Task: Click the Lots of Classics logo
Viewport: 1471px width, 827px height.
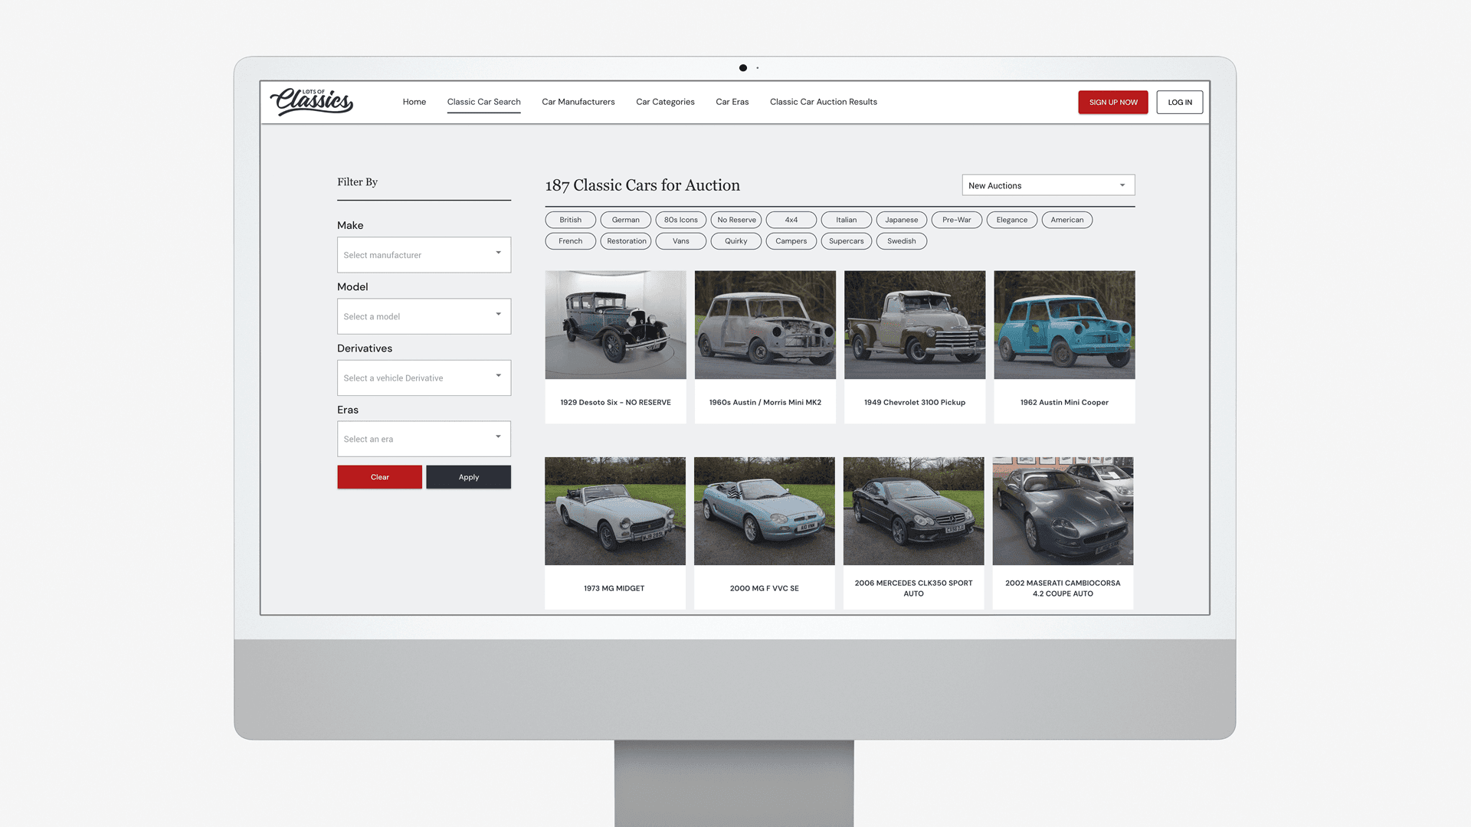Action: (x=311, y=101)
